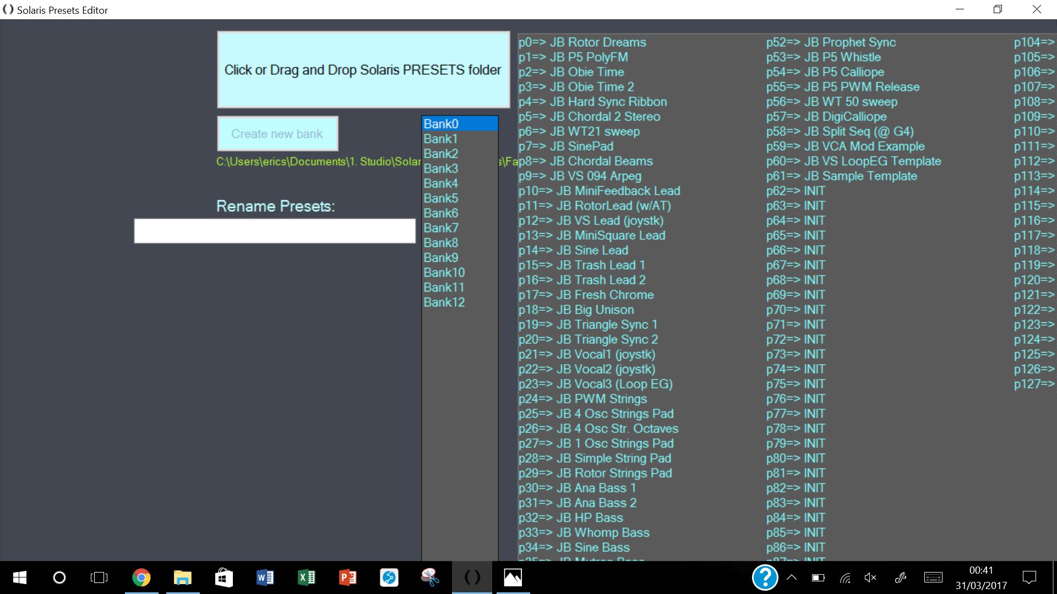
Task: Open Windows Store from taskbar
Action: [224, 577]
